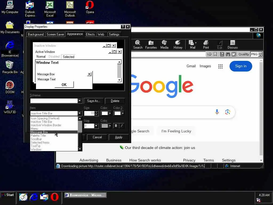
Task: Select Message Box in the item list
Action: coord(54,132)
